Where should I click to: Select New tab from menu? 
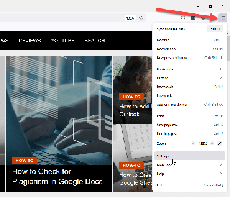[x=190, y=40]
